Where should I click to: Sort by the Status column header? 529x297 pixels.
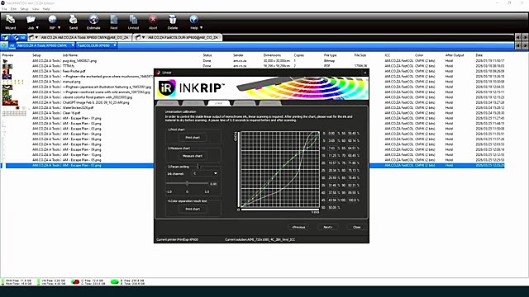tap(207, 55)
